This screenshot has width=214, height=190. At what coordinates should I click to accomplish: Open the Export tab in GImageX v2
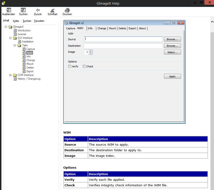click(132, 28)
